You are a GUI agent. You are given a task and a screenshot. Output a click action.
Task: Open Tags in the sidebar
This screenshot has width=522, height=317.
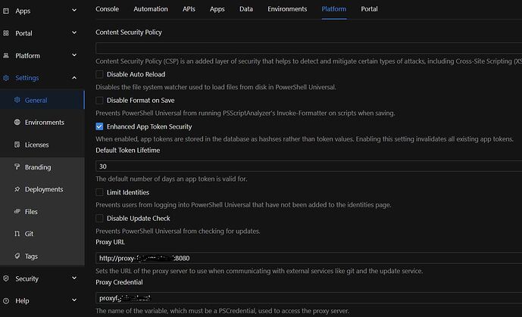[42, 256]
